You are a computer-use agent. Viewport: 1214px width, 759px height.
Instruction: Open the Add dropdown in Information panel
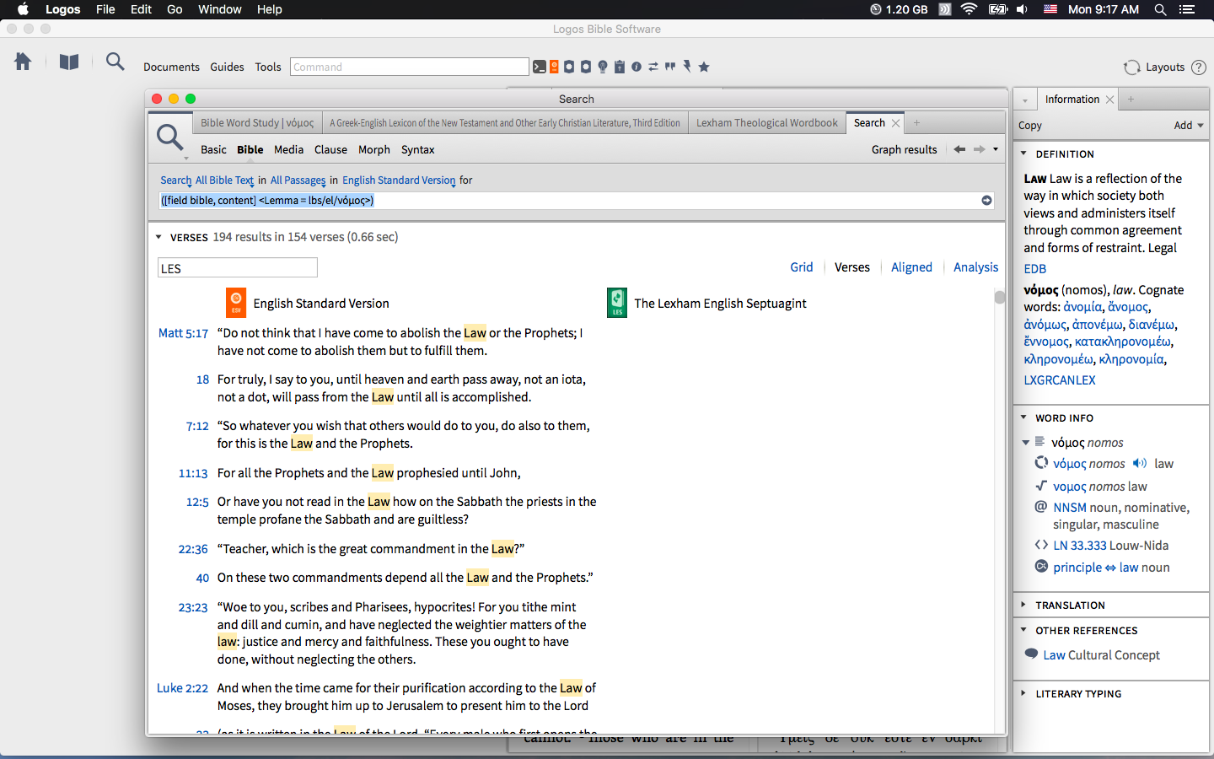pos(1189,126)
